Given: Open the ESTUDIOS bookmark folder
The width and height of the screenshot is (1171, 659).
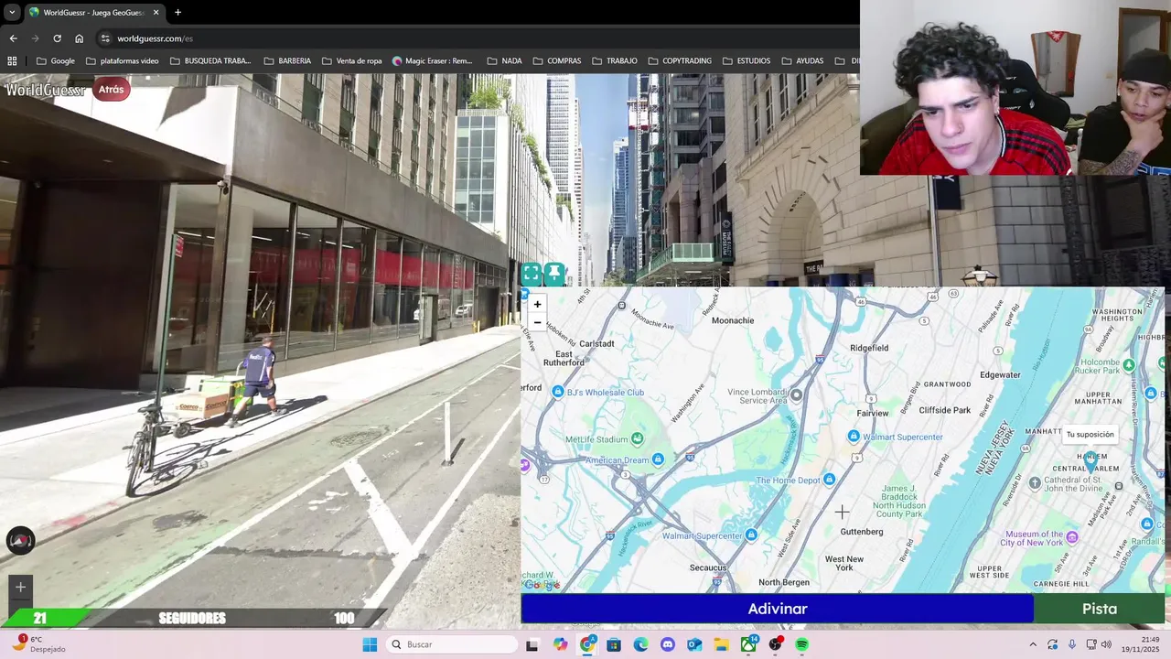Looking at the screenshot, I should coord(747,61).
